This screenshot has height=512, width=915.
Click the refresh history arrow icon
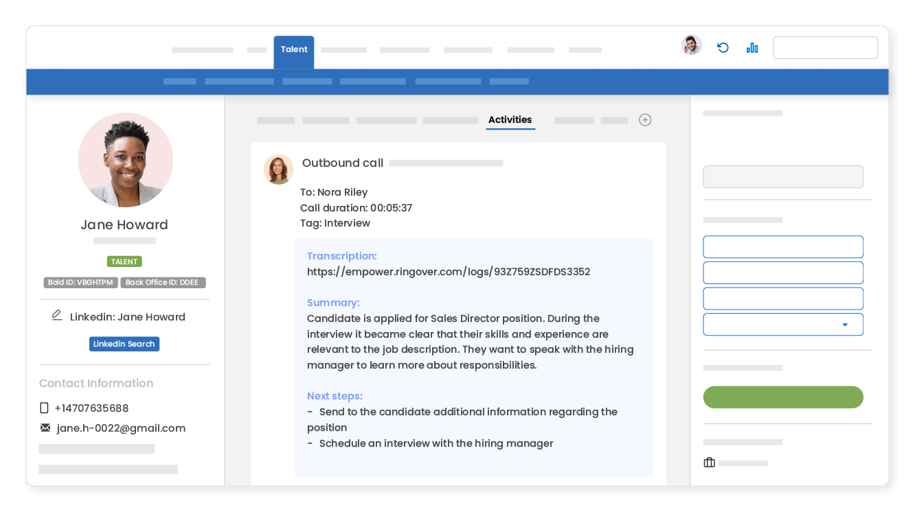tap(722, 47)
